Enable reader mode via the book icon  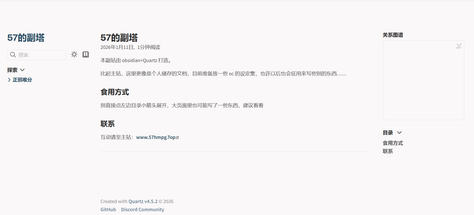coord(86,54)
